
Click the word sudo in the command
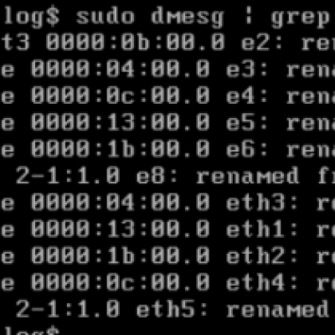pos(106,16)
